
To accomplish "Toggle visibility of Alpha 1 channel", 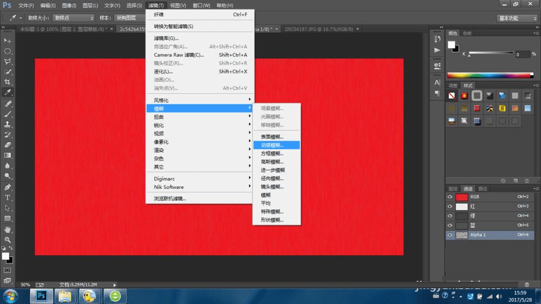I will [450, 235].
